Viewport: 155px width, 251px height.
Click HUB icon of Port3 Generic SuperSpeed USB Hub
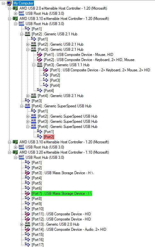pos(34,121)
